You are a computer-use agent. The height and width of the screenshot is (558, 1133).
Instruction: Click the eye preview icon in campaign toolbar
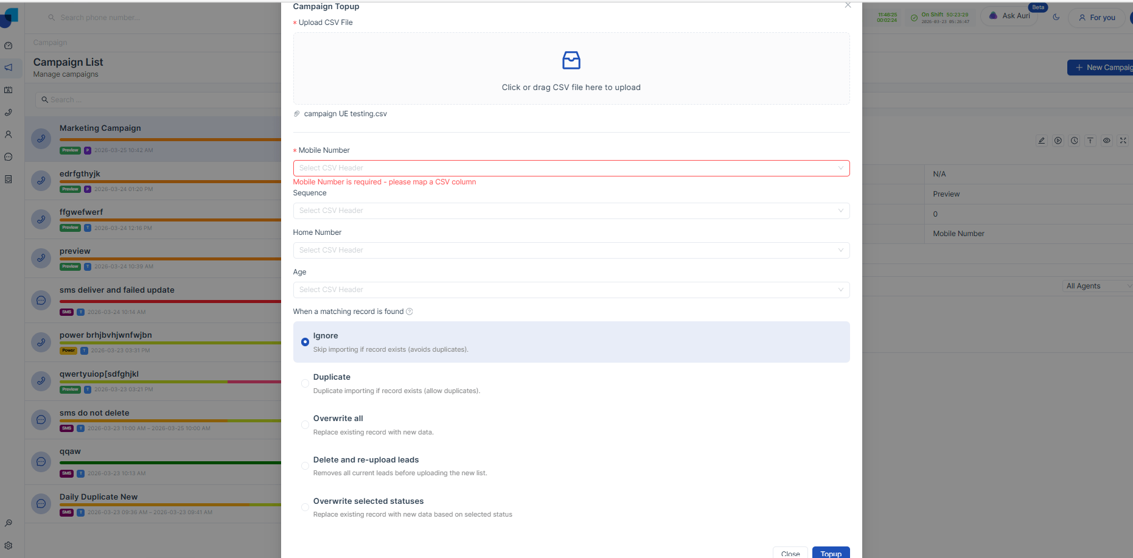point(1107,141)
